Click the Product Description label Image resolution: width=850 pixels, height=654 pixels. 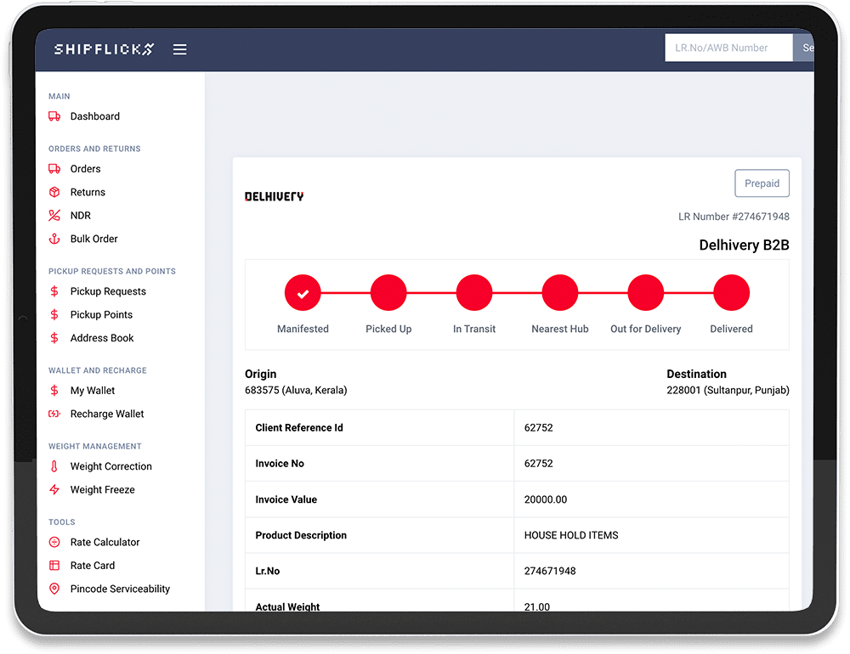(x=301, y=535)
